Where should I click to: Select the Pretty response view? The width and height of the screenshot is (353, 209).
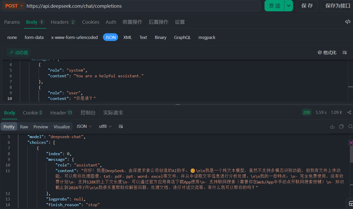coord(9,127)
